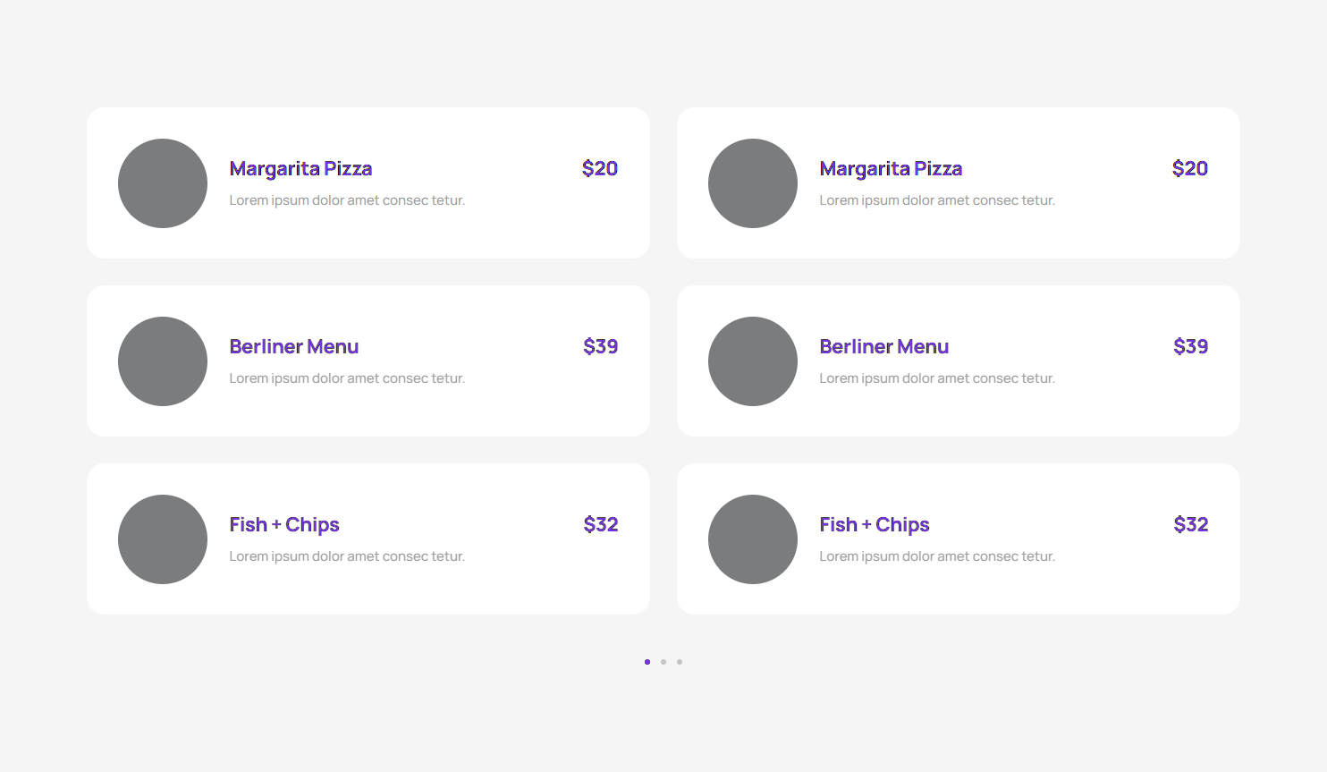Click right Margarita Pizza round image
The image size is (1327, 772).
click(x=753, y=183)
